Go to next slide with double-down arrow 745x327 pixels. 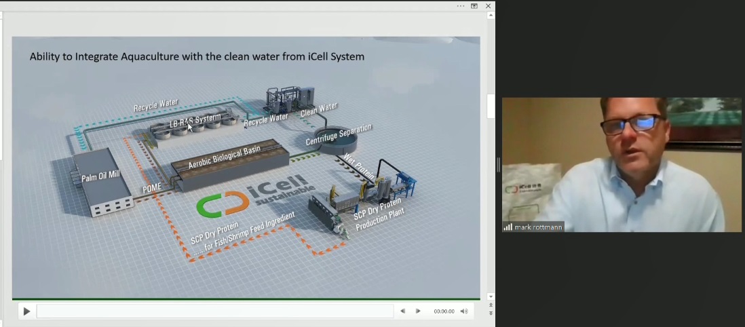click(x=491, y=313)
